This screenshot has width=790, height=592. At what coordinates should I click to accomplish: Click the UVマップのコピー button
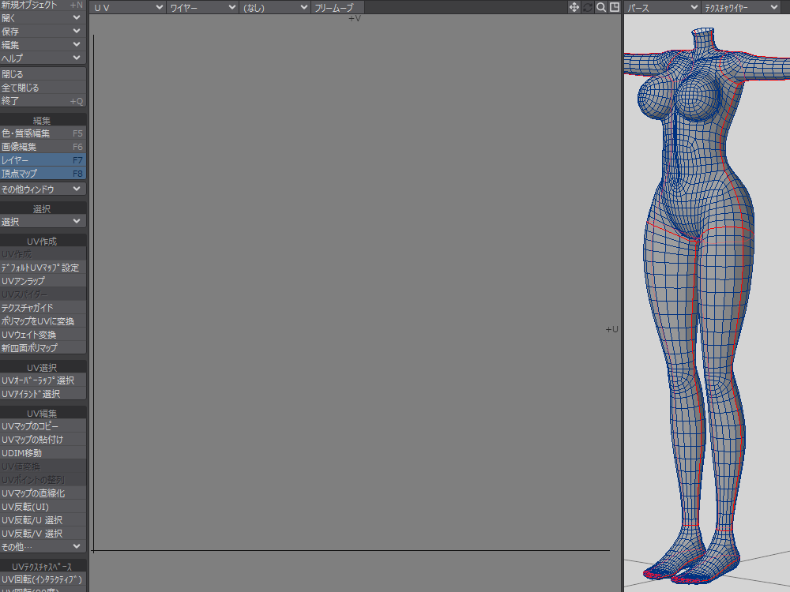point(43,426)
